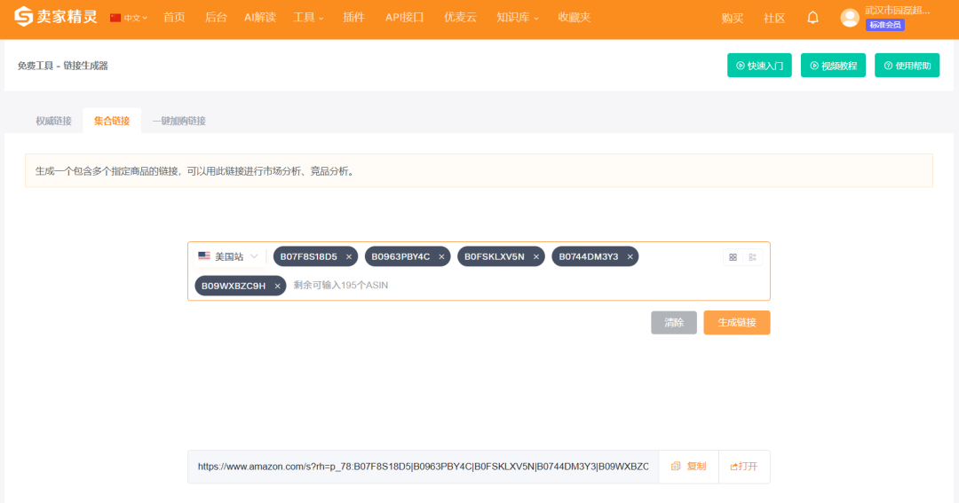Switch to list view icon in ASIN box
The height and width of the screenshot is (503, 959).
pos(752,257)
